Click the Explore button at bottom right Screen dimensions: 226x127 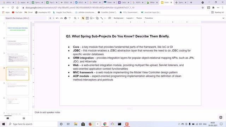(x=221, y=117)
